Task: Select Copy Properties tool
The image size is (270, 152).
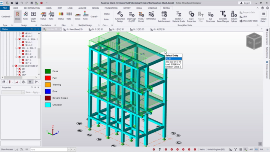Action: [x=191, y=17]
